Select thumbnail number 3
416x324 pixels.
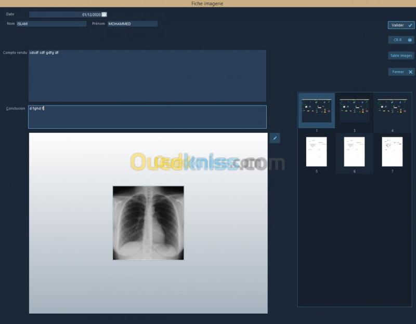(x=355, y=111)
